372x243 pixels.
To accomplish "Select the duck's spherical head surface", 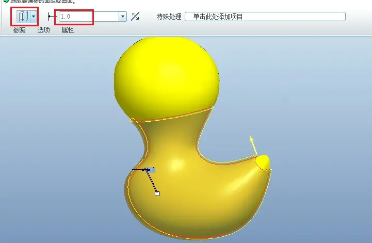I will 166,76.
